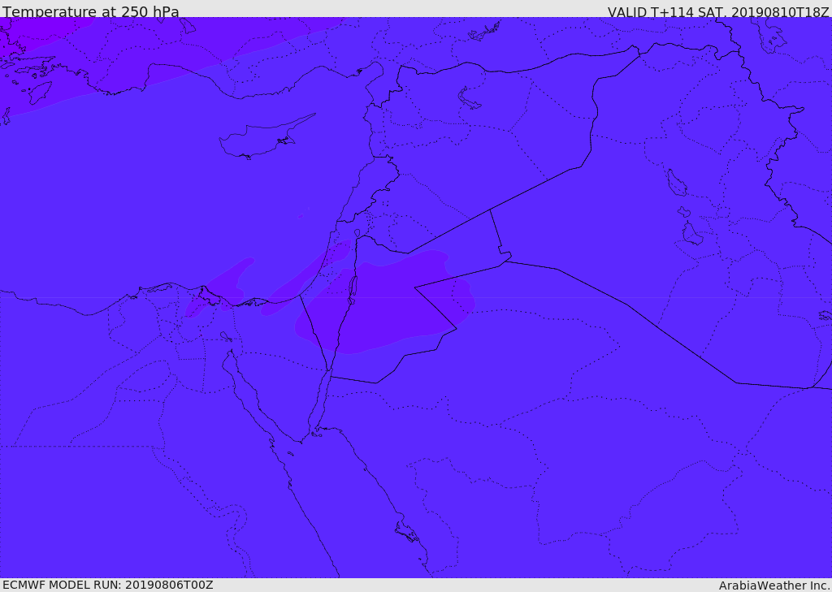Click the ECMWF MODEL RUN label
The height and width of the screenshot is (592, 832).
[108, 585]
